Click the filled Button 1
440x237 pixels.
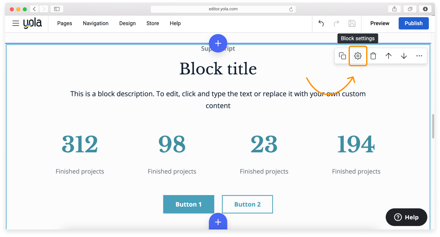tap(188, 204)
